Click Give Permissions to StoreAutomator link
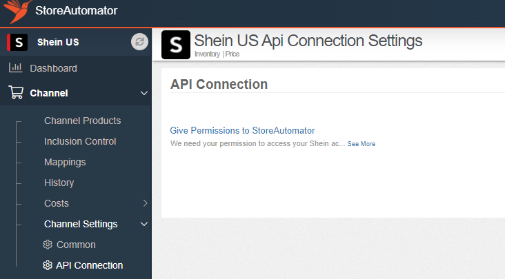505x279 pixels. [x=242, y=130]
